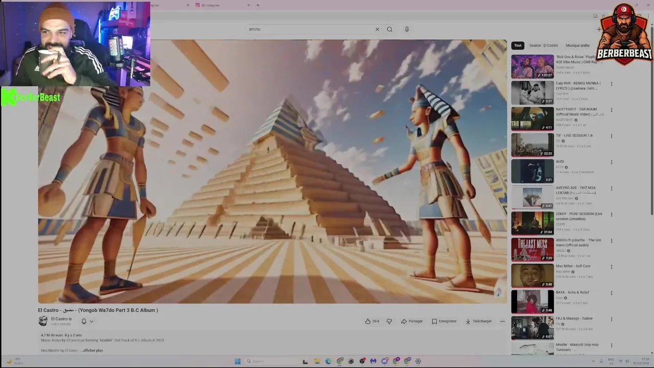This screenshot has width=654, height=368.
Task: Open ZDEFF - PURE SESSION thumbnail
Action: [x=532, y=223]
